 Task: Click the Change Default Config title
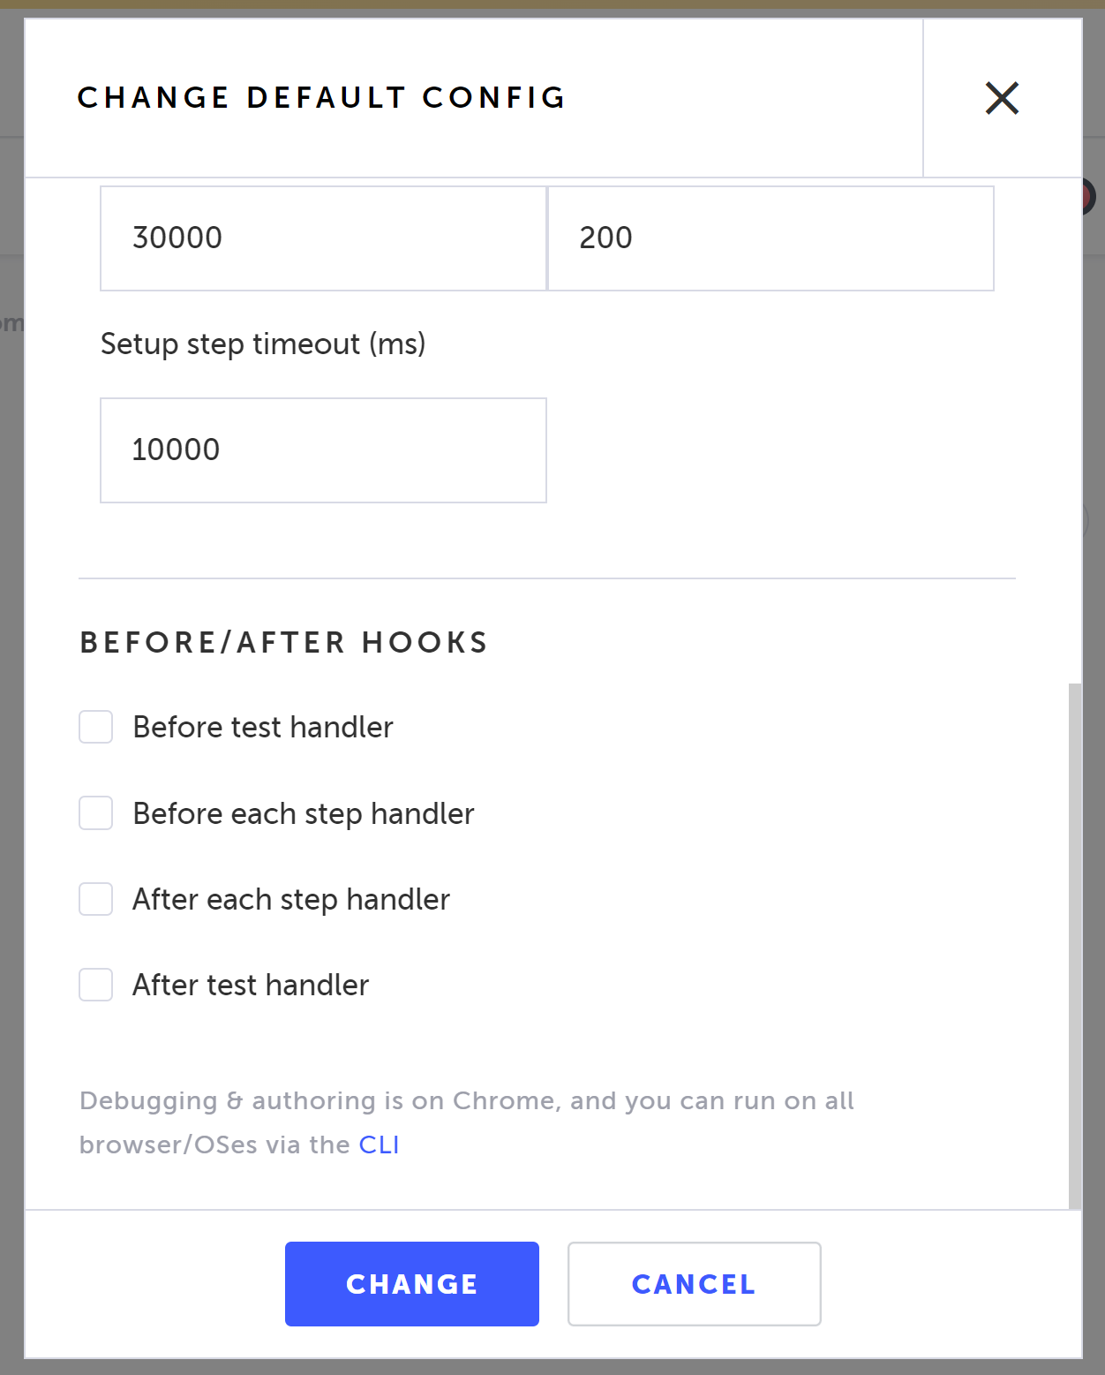321,97
